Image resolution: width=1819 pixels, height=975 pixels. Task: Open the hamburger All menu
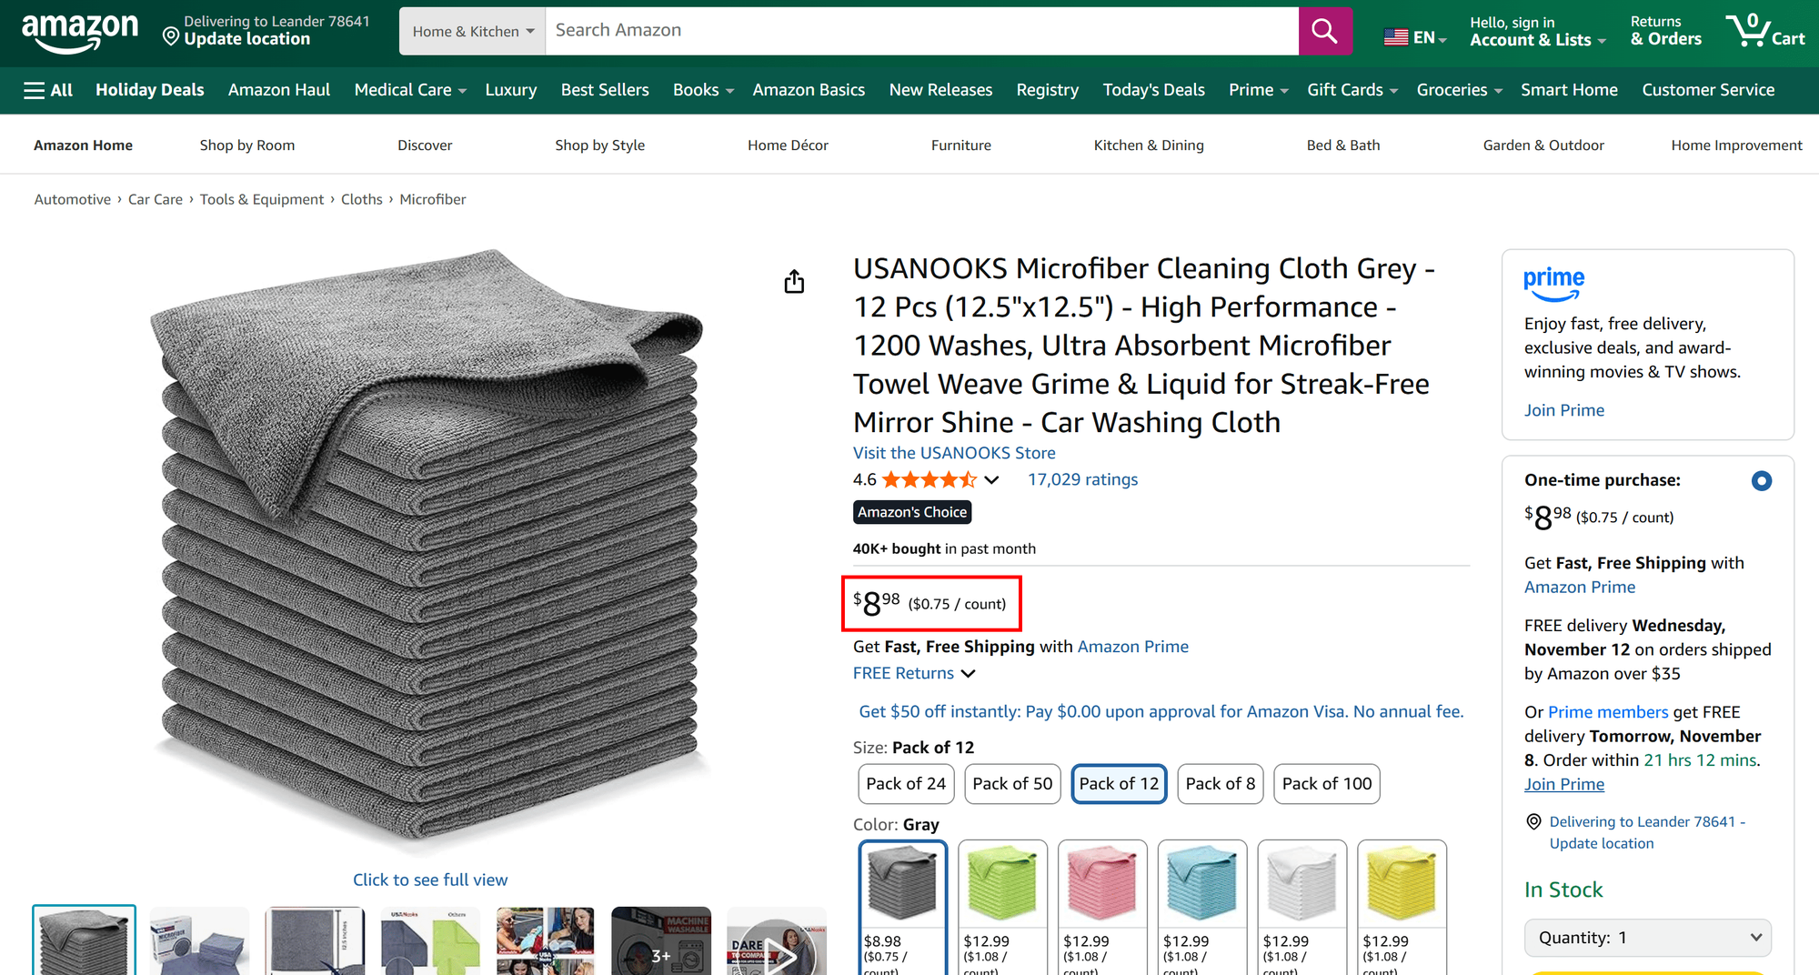(x=47, y=90)
